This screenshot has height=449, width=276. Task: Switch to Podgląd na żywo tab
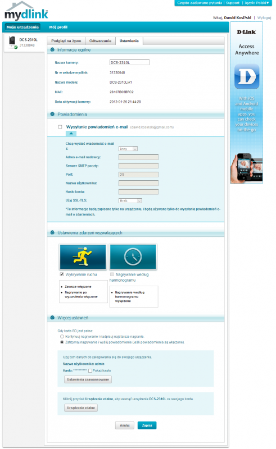[x=66, y=41]
